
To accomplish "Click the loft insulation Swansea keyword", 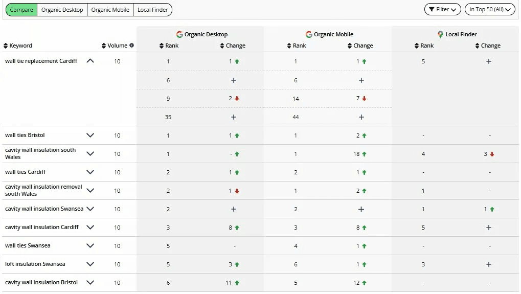I will pos(35,264).
